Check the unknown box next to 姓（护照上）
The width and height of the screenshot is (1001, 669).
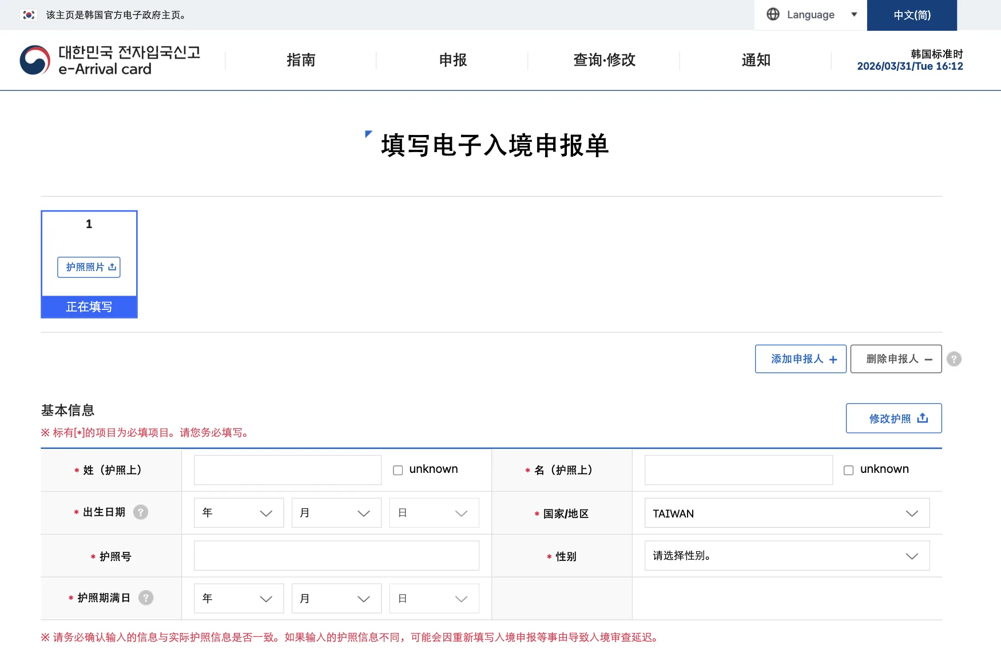click(x=398, y=470)
